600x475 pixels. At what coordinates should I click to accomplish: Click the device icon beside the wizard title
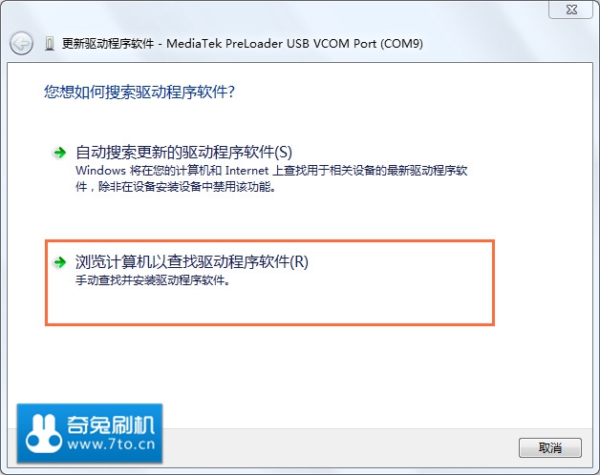point(50,44)
